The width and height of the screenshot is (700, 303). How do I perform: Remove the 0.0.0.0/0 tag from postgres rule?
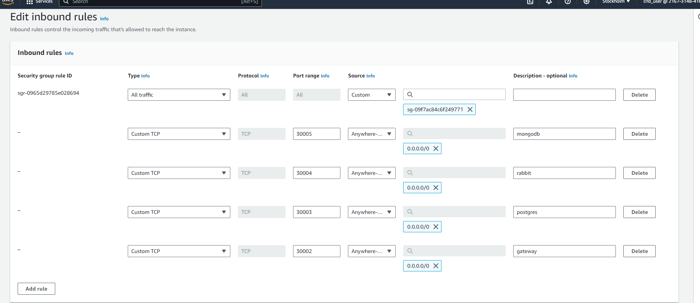436,227
